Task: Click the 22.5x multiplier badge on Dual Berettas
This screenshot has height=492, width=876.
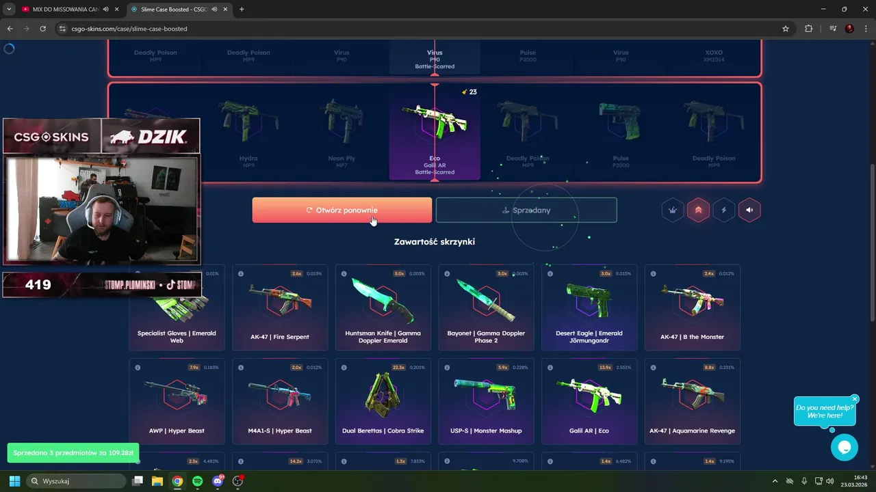Action: click(x=399, y=368)
